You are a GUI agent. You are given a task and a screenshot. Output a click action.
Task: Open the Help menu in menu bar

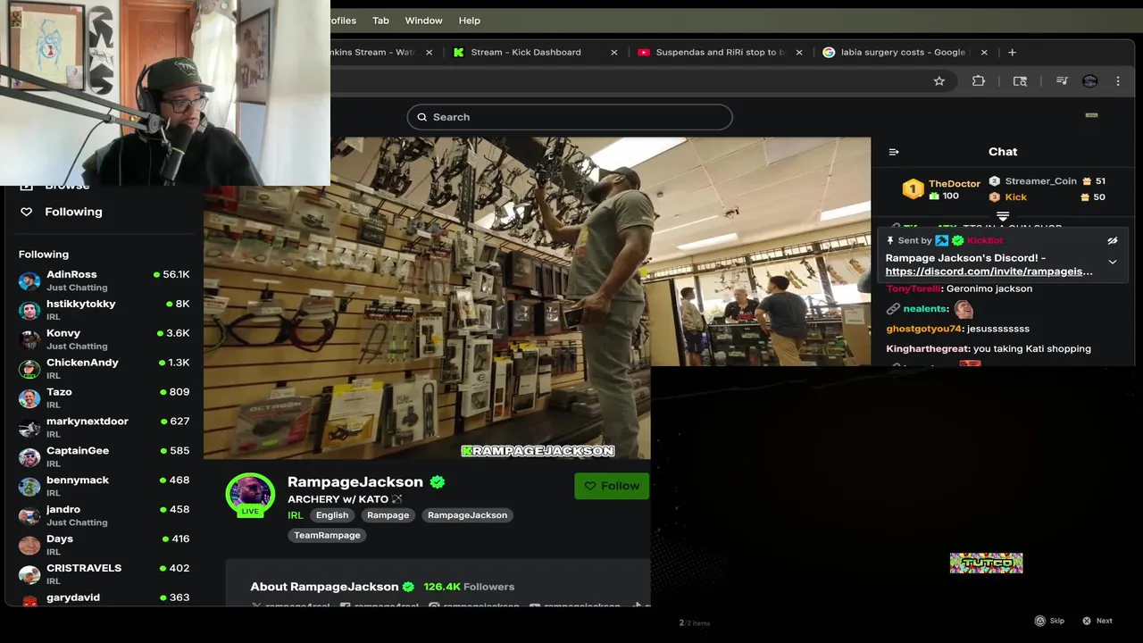(469, 21)
